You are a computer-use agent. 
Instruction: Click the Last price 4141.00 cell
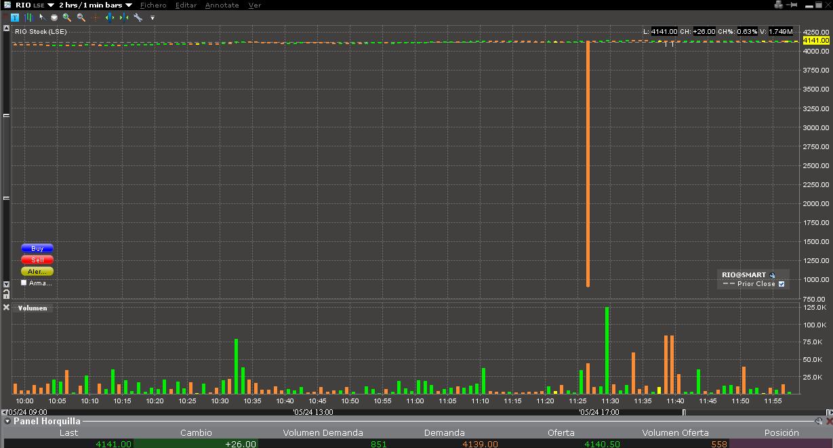tap(68, 444)
